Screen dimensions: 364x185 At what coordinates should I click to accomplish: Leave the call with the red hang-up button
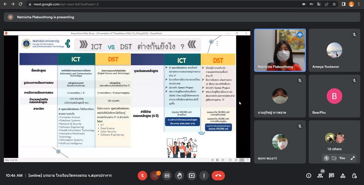[218, 175]
